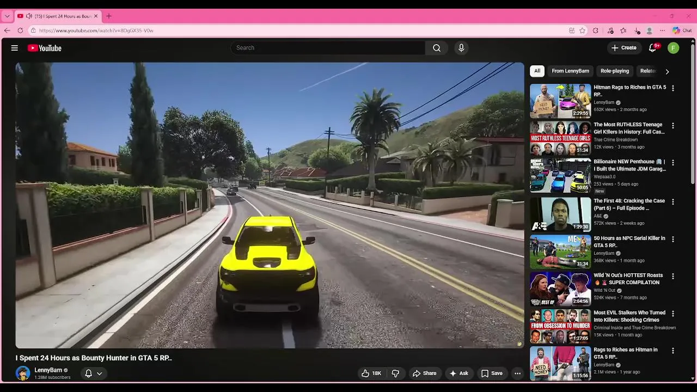
Task: Open Rags to Riches as Hitman title
Action: tap(626, 353)
